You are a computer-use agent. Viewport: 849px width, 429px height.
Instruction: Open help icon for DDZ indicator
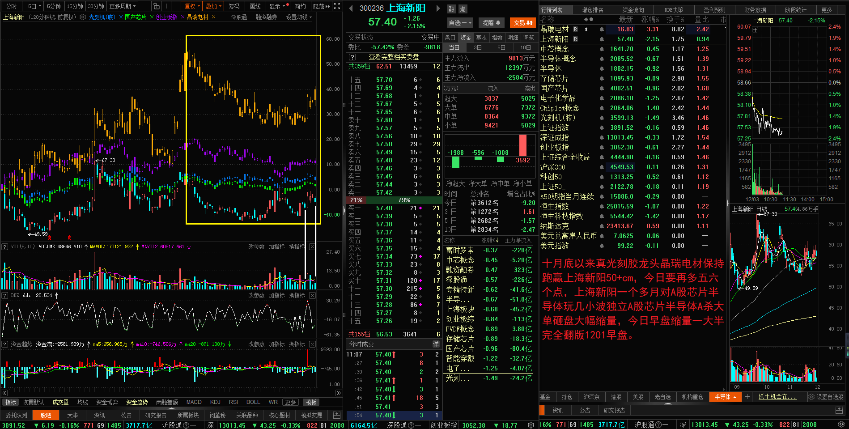5,295
